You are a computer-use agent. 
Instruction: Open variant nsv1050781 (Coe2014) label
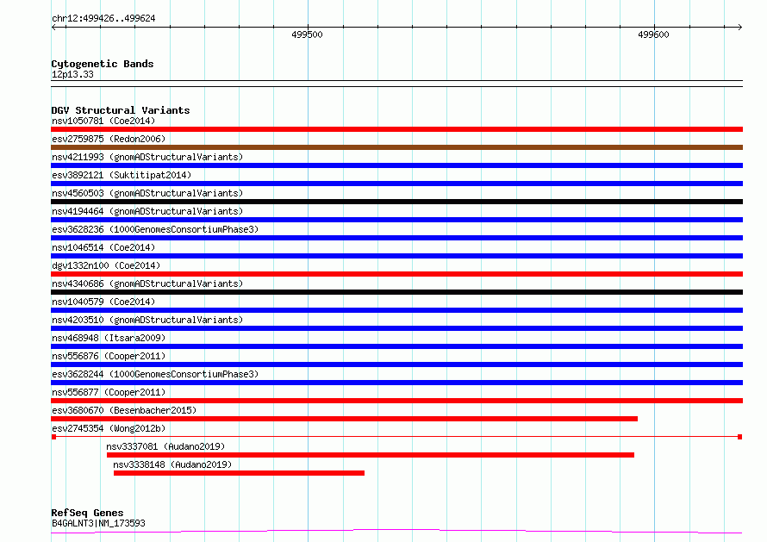[x=103, y=121]
